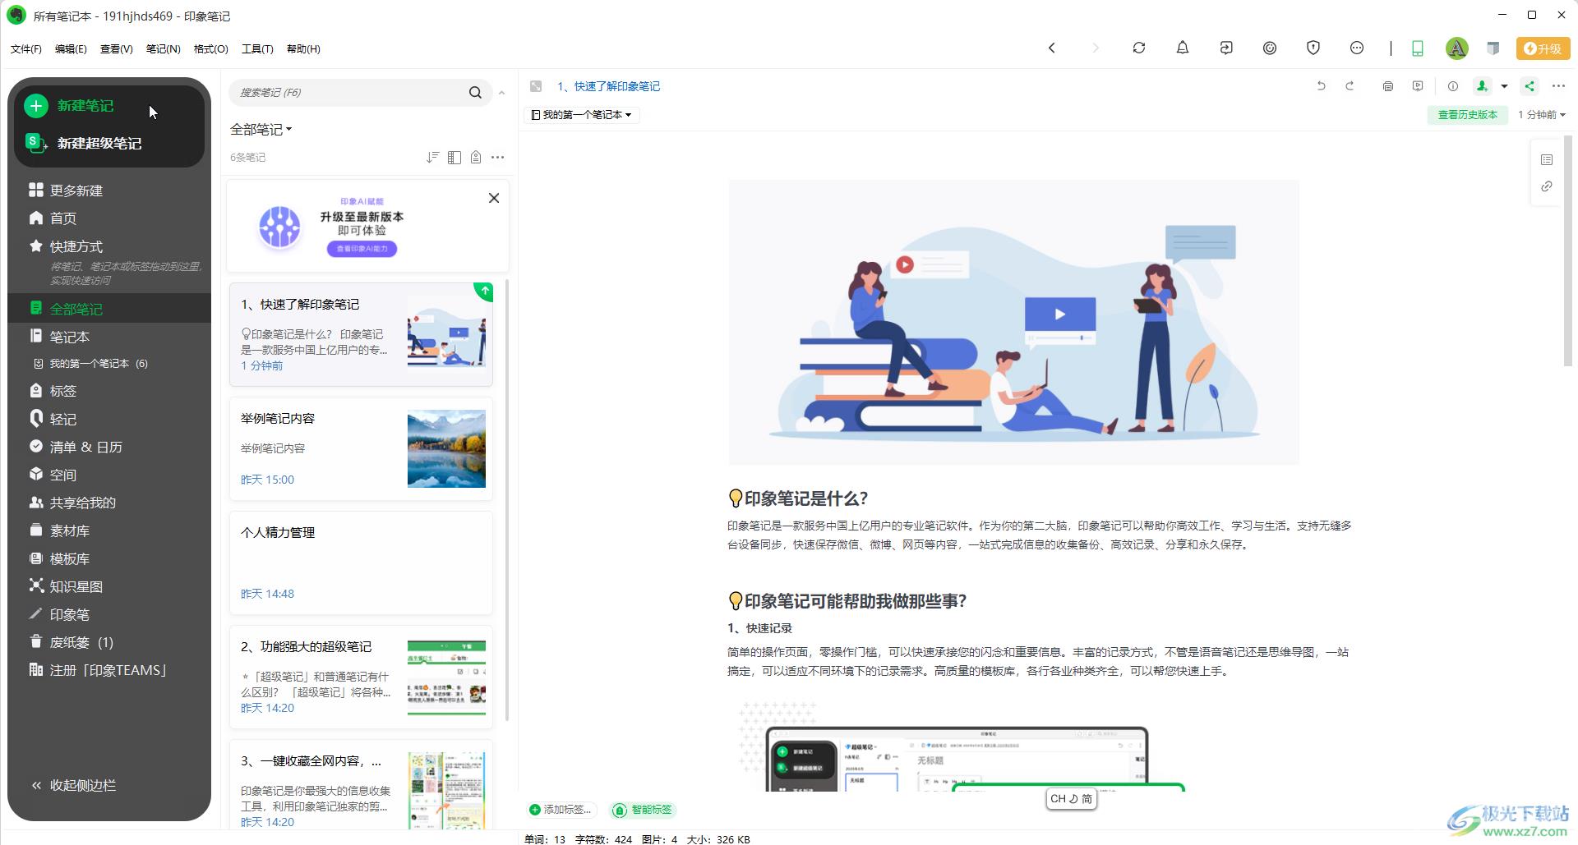This screenshot has height=845, width=1578.
Task: Click 添加标签 at the note bottom
Action: [x=561, y=810]
